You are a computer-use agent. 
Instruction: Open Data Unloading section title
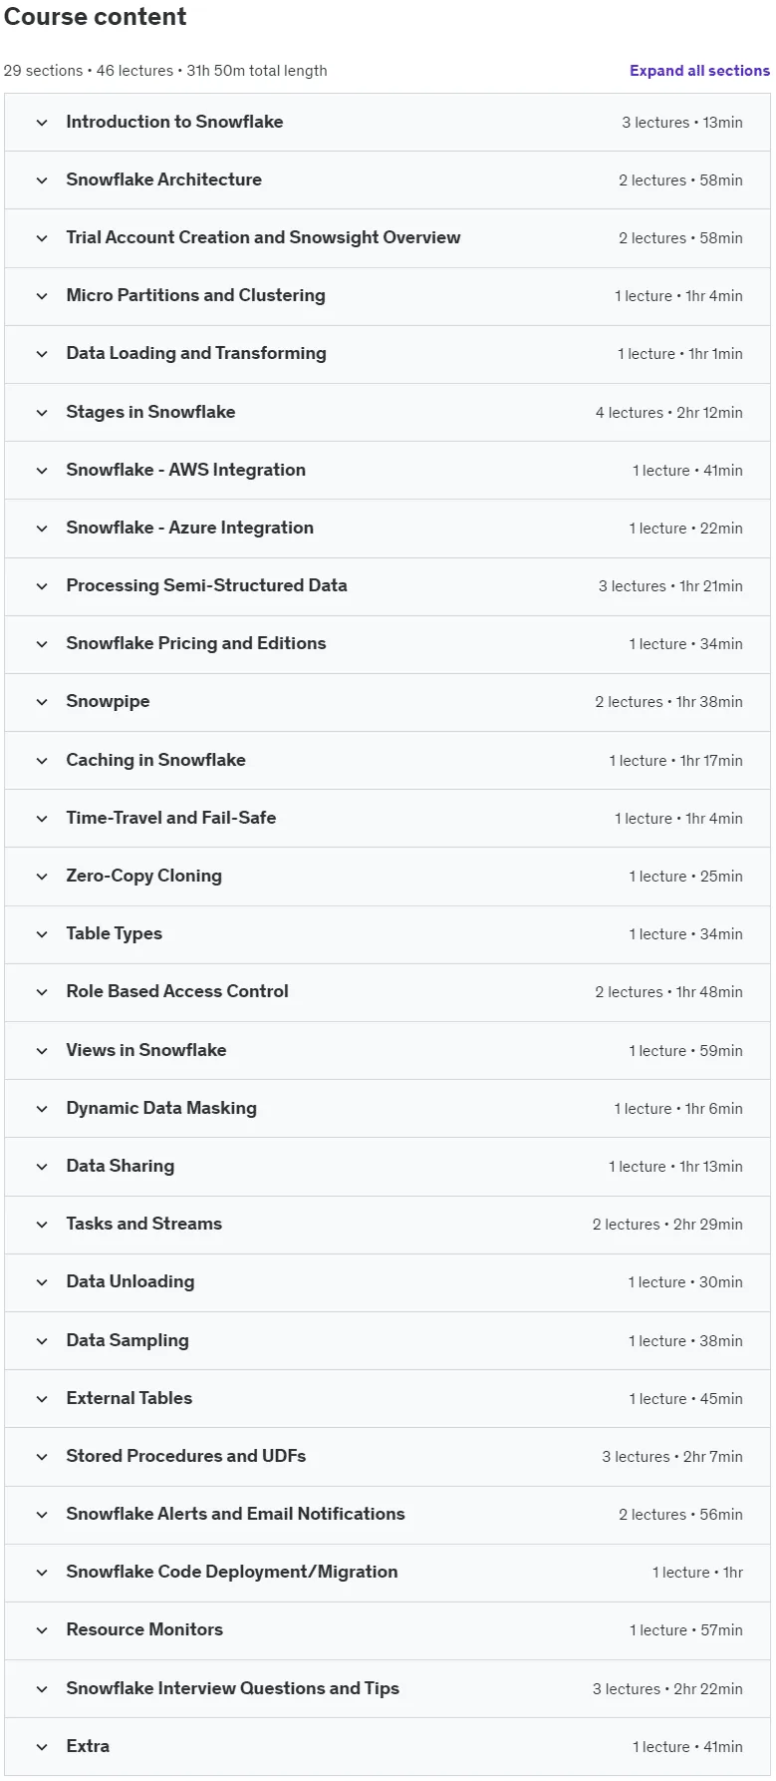130,1281
